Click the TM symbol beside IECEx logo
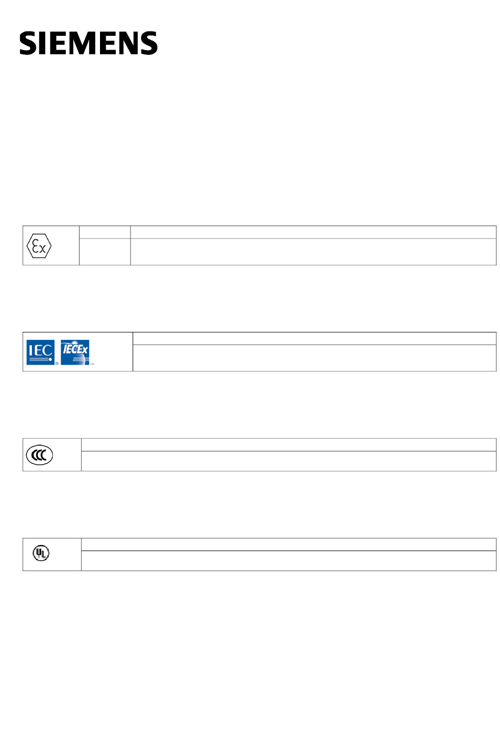 tap(92, 364)
